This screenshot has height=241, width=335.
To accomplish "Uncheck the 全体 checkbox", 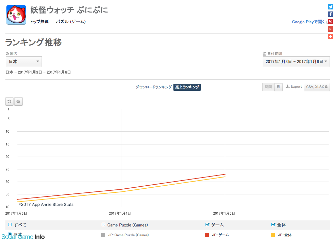I will click(x=273, y=224).
